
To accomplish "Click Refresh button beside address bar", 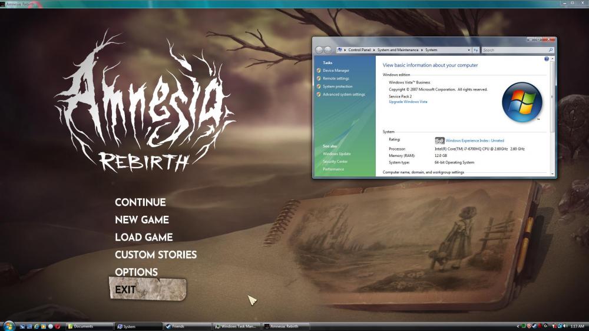I will click(476, 50).
